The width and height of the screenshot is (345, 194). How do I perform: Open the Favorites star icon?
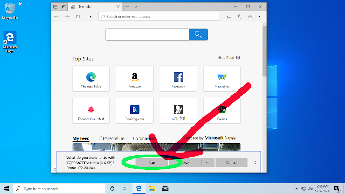coord(229,17)
